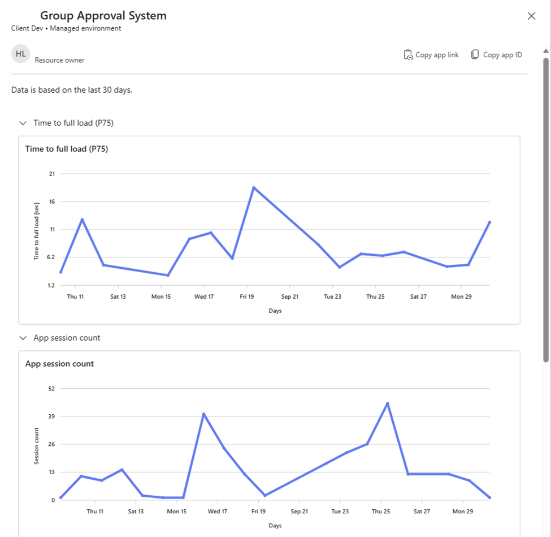
Task: Click the Time to full load (P75) section header
Action: pyautogui.click(x=73, y=123)
